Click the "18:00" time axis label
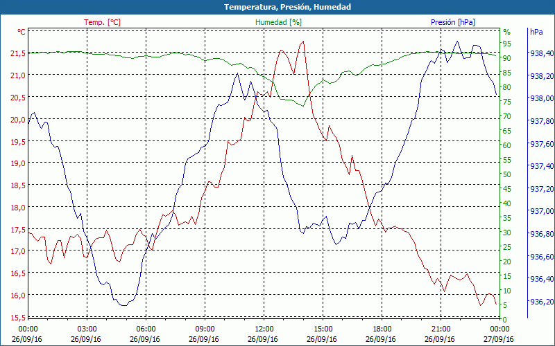The image size is (555, 346). pyautogui.click(x=382, y=329)
